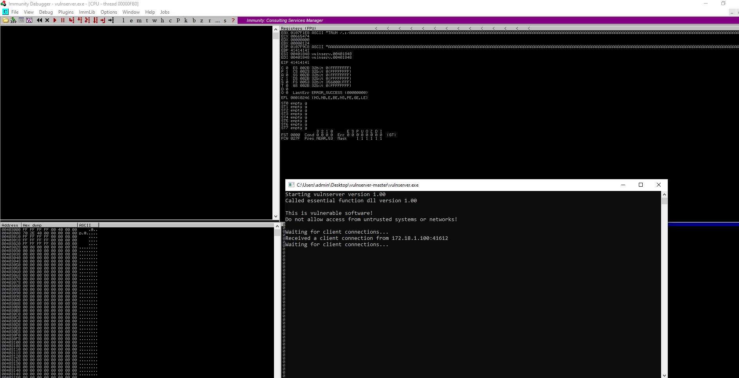Open the Plugins menu

click(x=66, y=12)
